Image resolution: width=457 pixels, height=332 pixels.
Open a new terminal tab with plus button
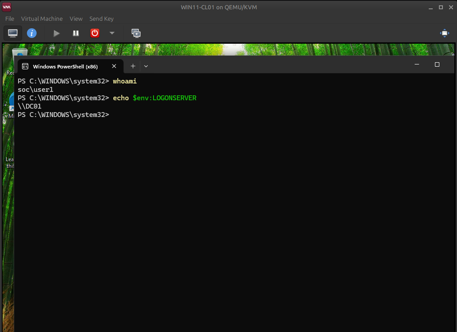click(x=133, y=66)
